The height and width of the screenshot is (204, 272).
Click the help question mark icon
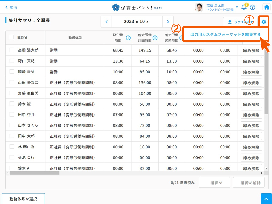click(x=252, y=7)
